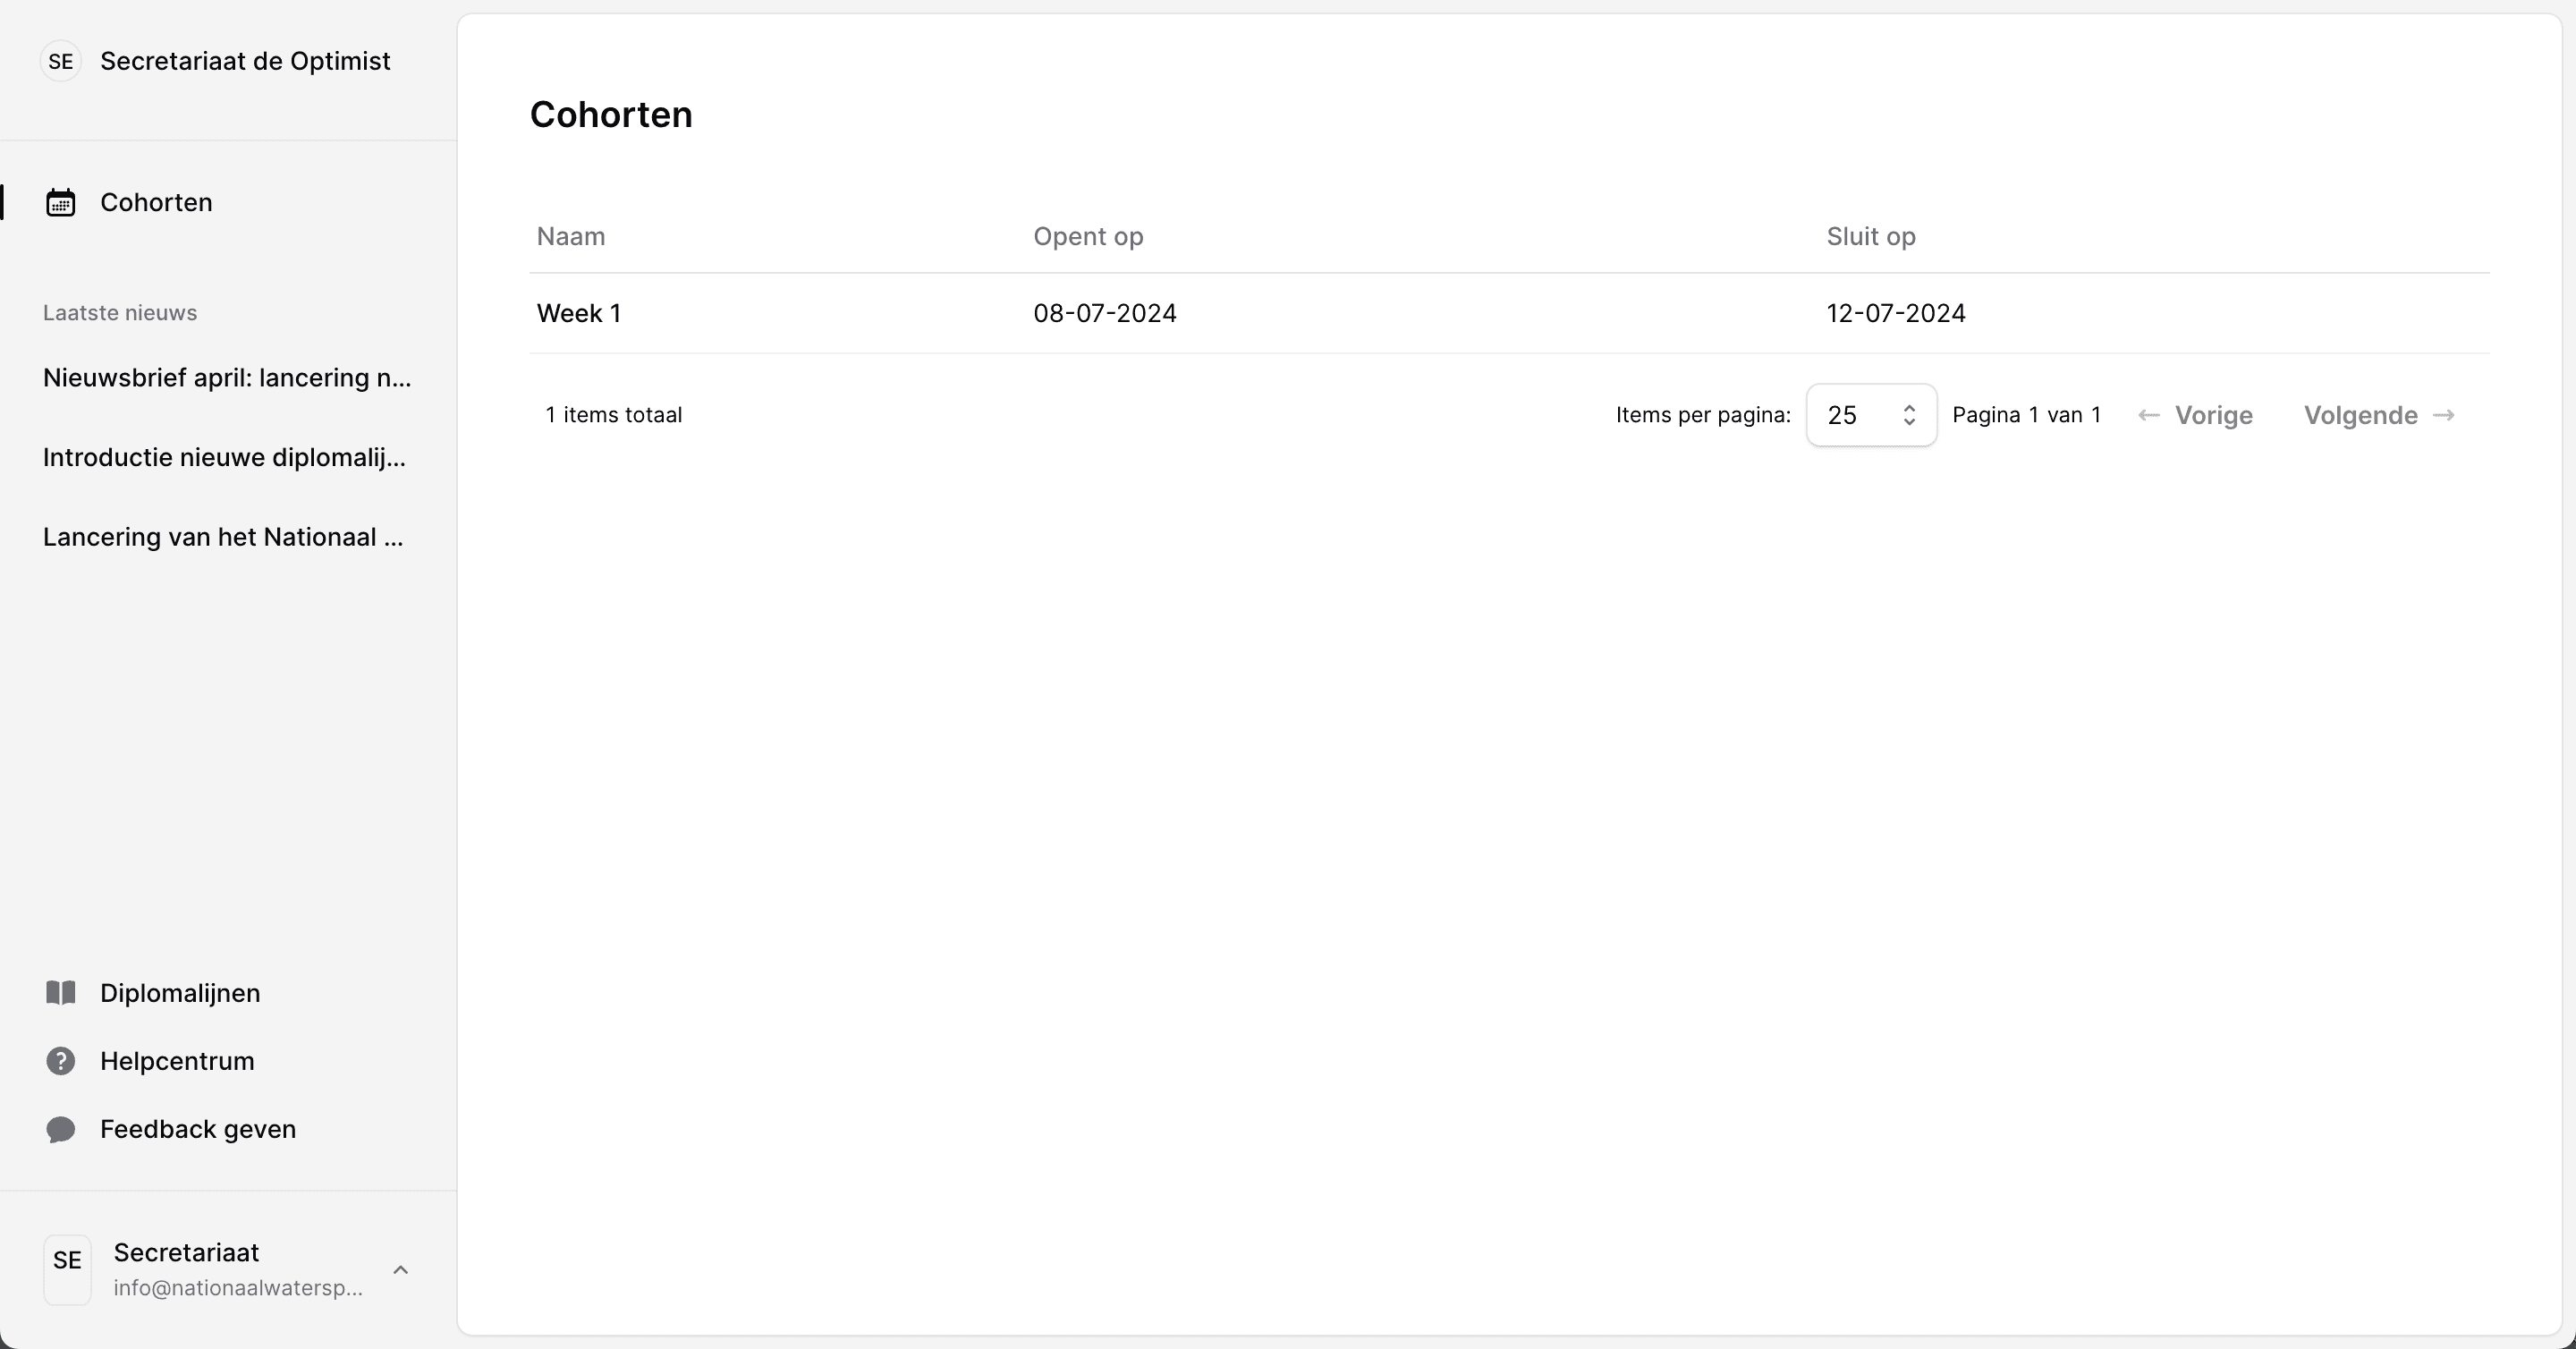Open the Week 1 cohort row
Image resolution: width=2576 pixels, height=1349 pixels.
pos(1509,313)
